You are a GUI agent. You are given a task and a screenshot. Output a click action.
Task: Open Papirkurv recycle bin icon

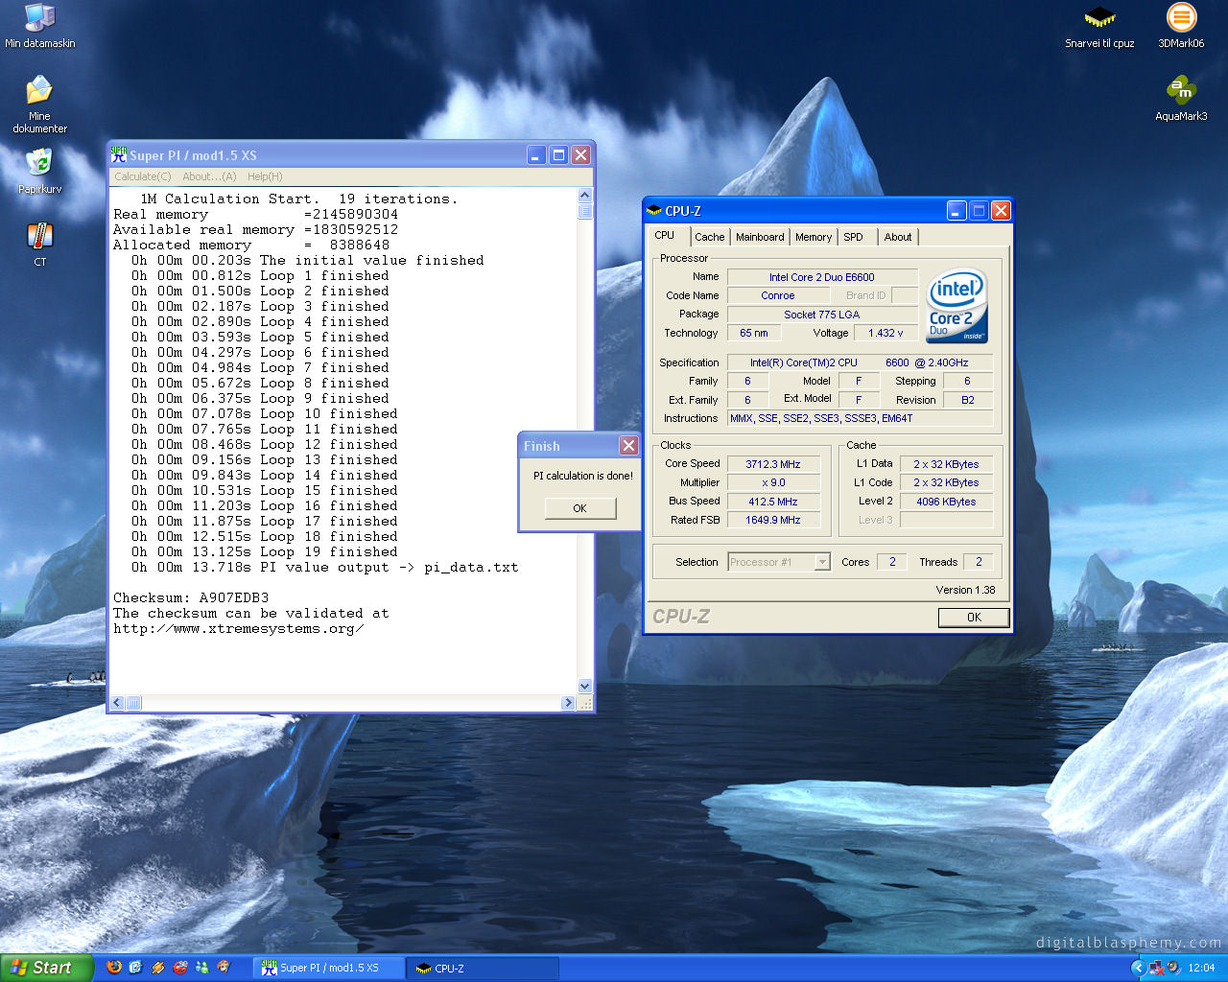coord(39,163)
